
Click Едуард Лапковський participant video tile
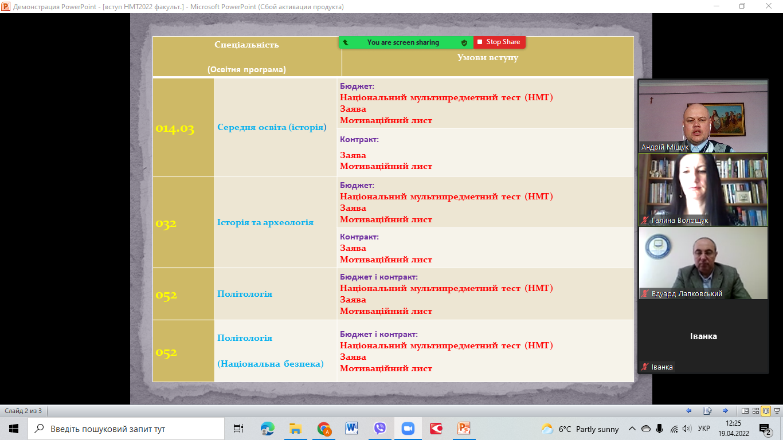(x=703, y=263)
